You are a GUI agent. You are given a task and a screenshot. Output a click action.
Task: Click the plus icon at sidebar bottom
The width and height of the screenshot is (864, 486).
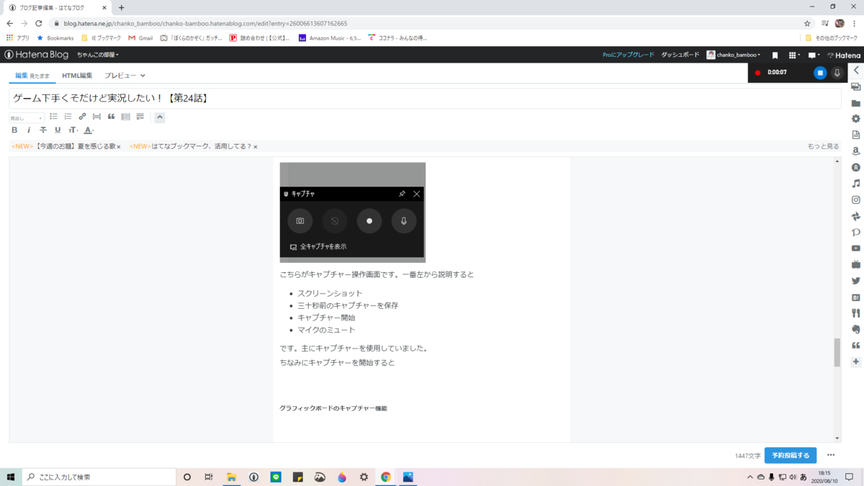click(856, 361)
